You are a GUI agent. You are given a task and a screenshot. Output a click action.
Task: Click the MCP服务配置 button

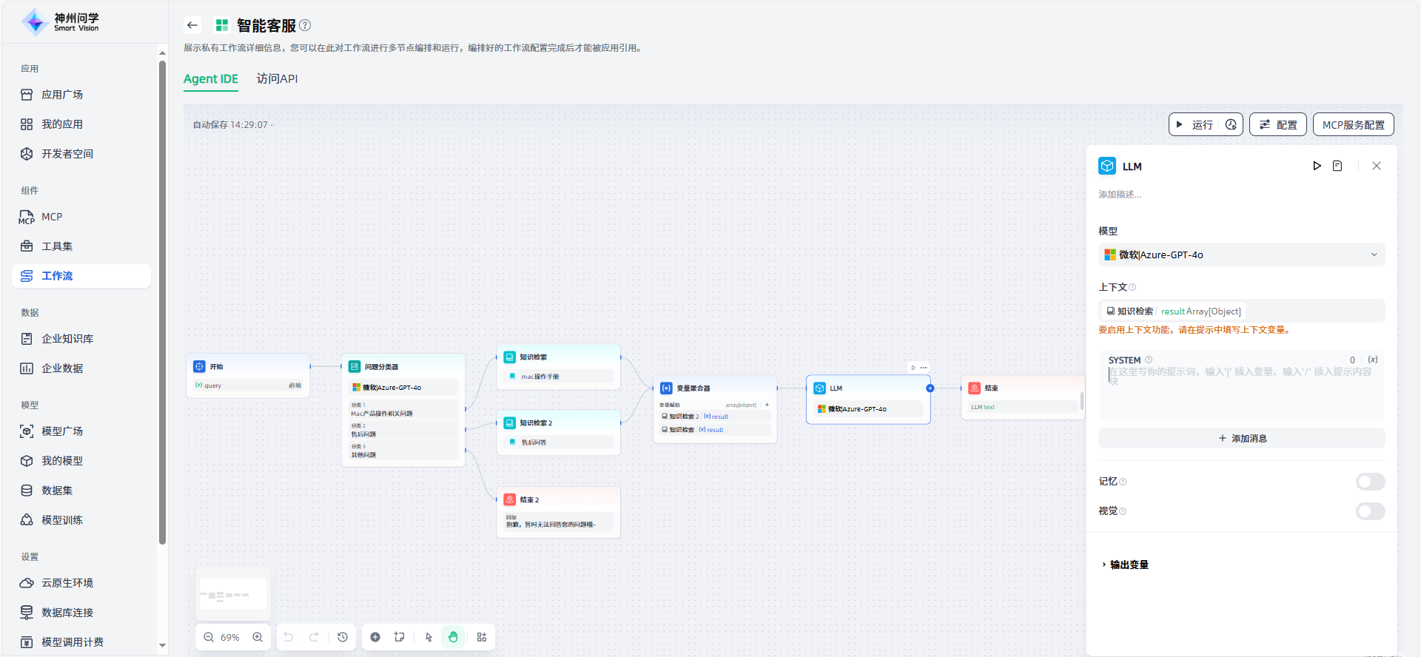1353,125
